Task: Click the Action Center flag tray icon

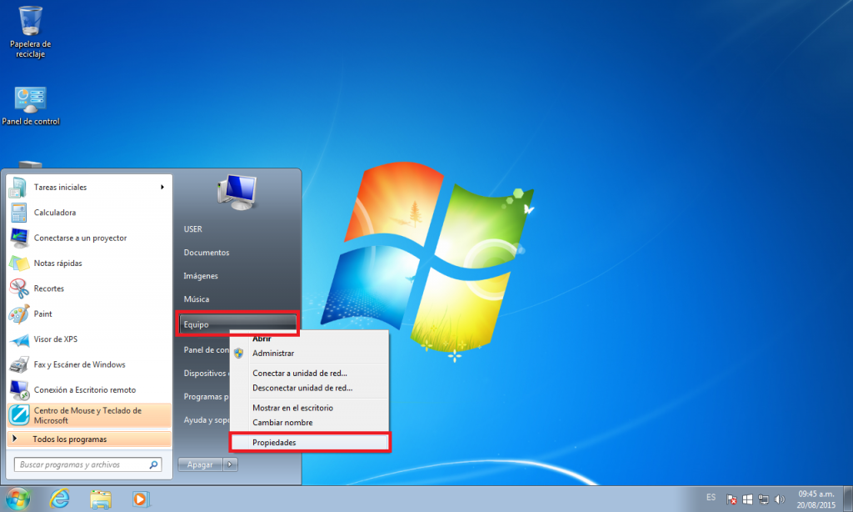Action: 731,499
